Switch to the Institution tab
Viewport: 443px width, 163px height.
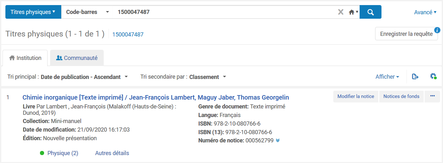[25, 58]
